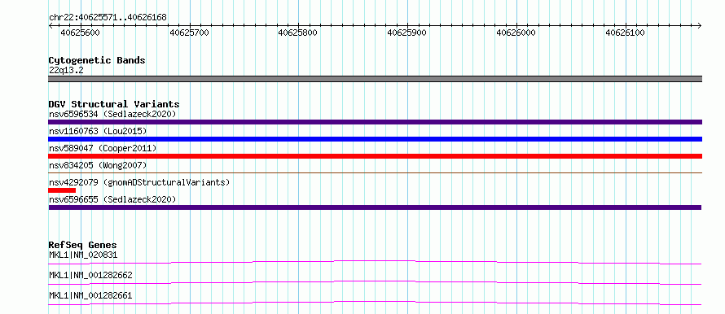Viewport: 725px width, 314px height.
Task: Click the 40625800 ruler tick label
Action: tap(298, 33)
